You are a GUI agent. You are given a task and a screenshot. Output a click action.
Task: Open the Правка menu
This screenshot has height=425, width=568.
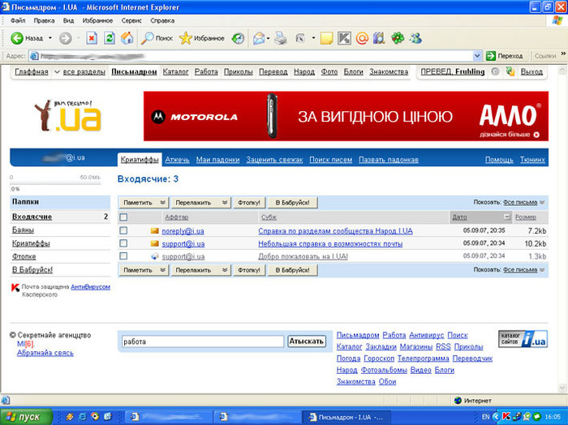(44, 20)
